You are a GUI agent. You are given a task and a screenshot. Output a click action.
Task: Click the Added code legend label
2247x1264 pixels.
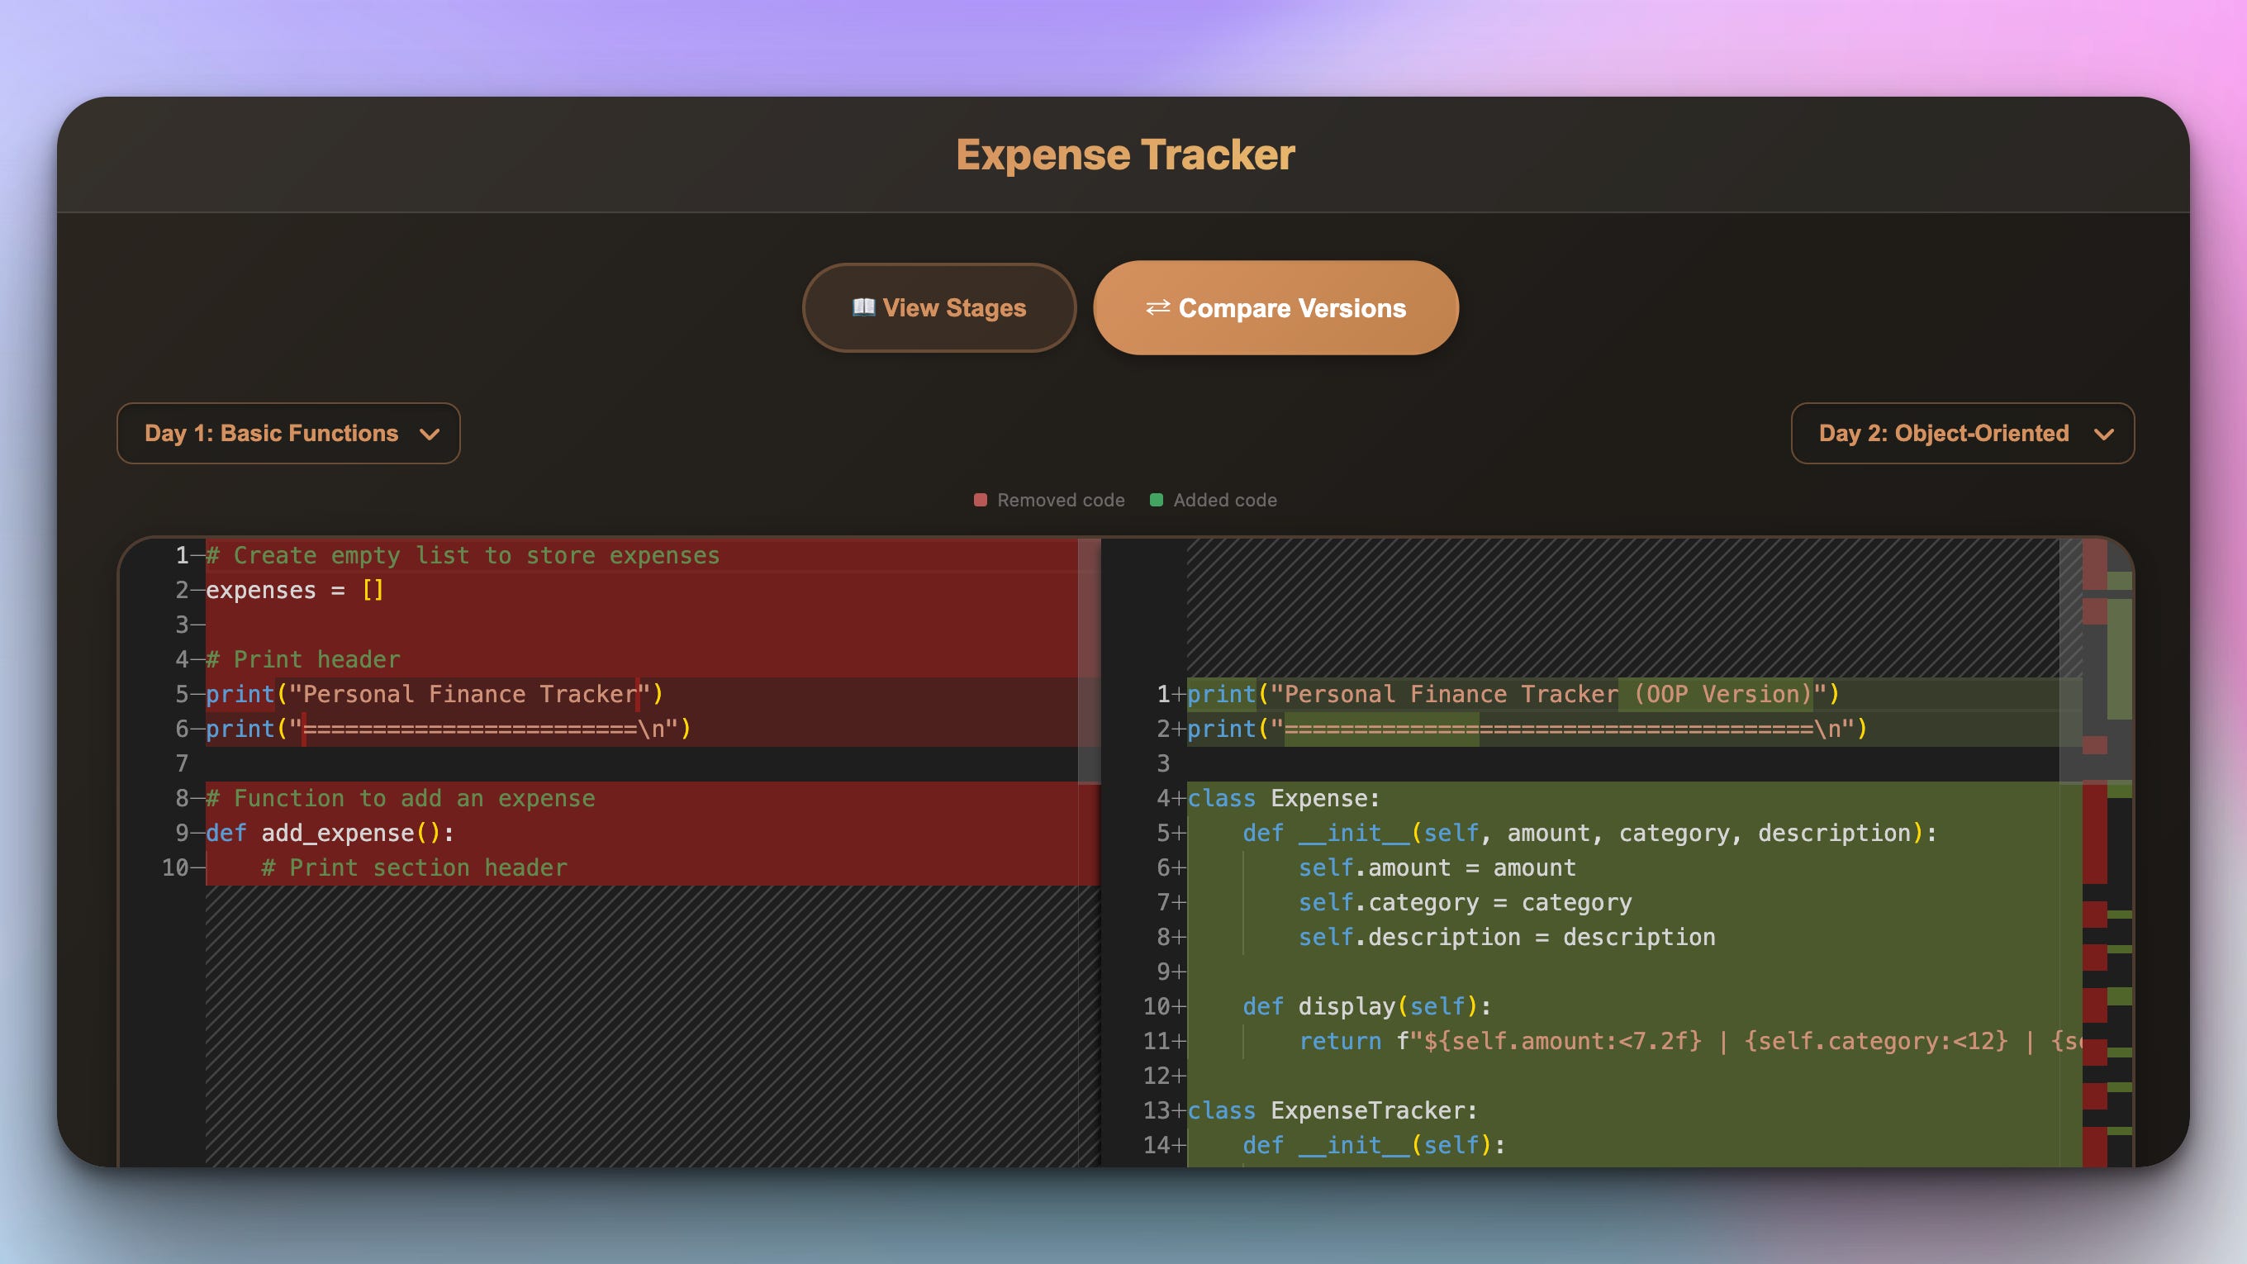pyautogui.click(x=1224, y=500)
